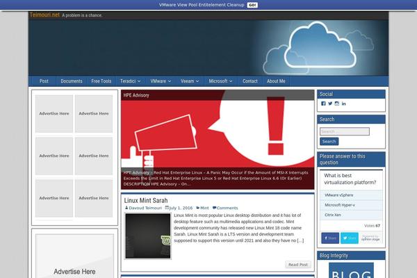
Task: Click the calendar icon next to July 1, 2016
Action: pos(167,208)
